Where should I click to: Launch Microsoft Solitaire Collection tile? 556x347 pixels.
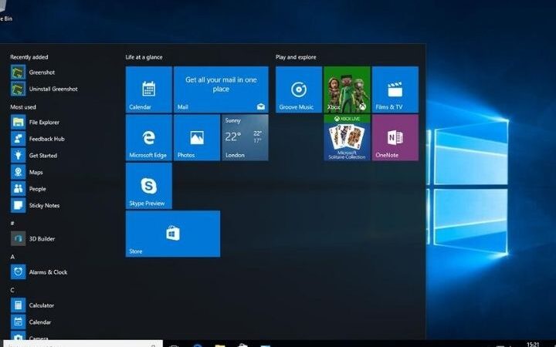click(x=347, y=138)
